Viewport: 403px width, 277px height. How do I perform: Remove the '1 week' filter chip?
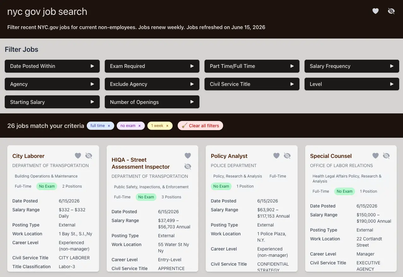167,126
